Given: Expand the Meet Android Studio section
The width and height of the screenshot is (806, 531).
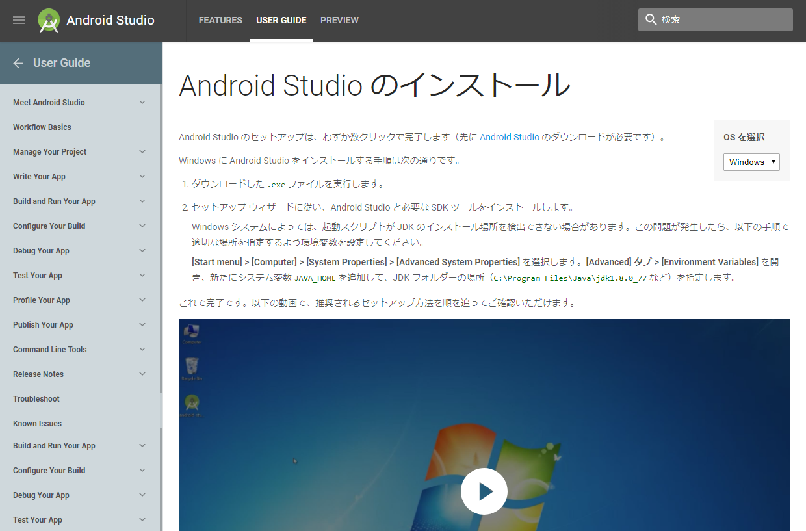Looking at the screenshot, I should coord(142,103).
